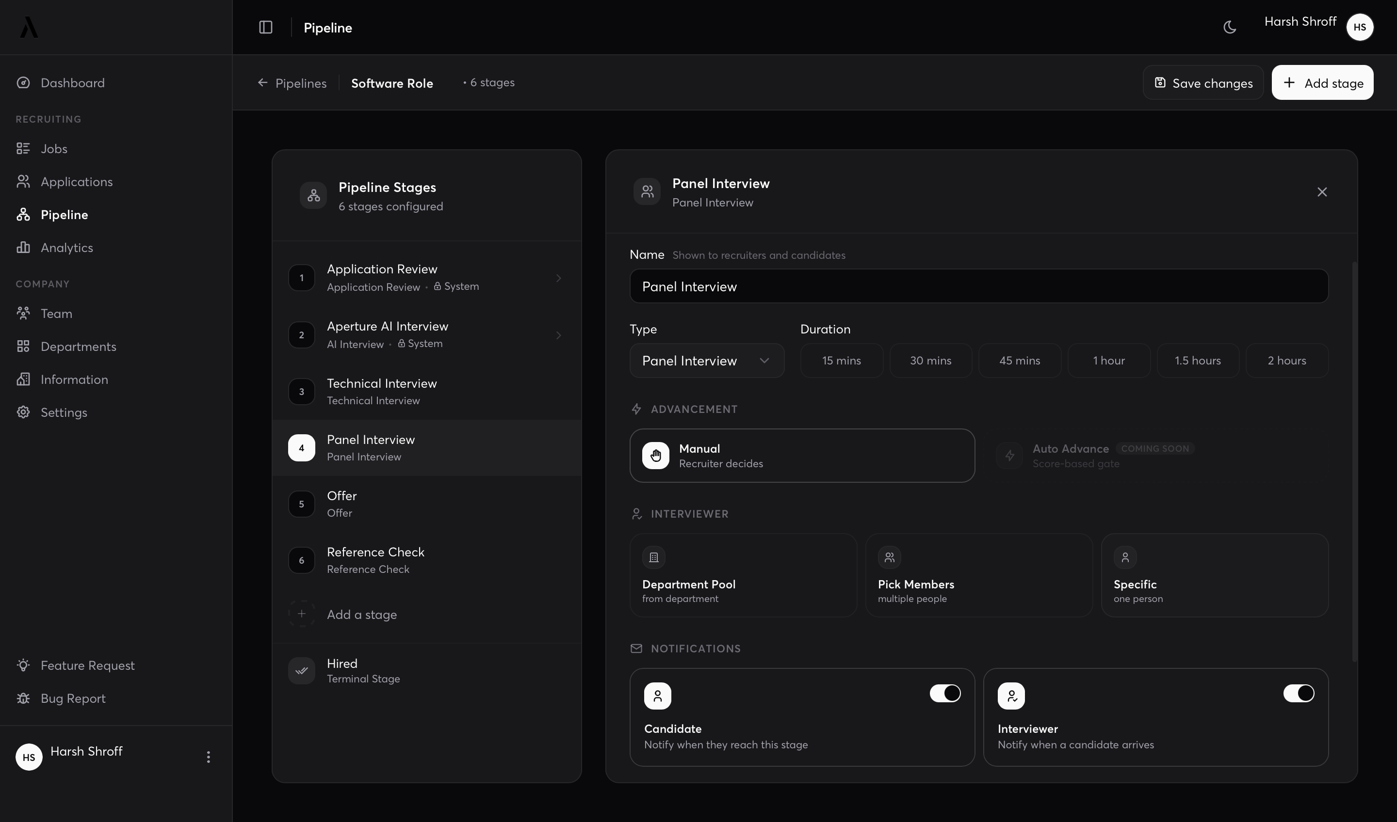Click the Notifications section envelope icon

[636, 648]
